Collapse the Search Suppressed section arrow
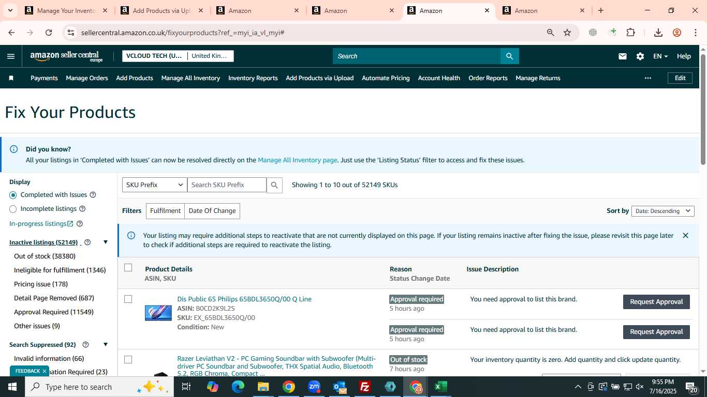 (106, 345)
